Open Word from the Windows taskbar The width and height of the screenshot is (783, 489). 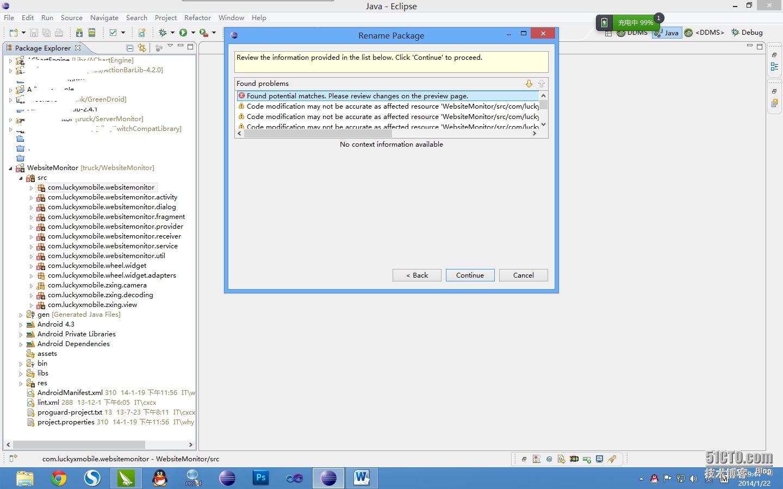pyautogui.click(x=362, y=478)
